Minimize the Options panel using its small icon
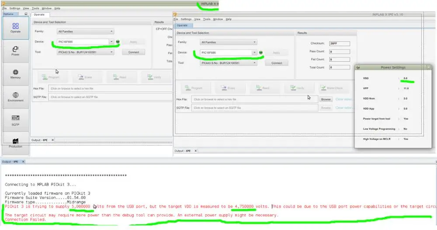Screen dimensions: 437x230 [x=26, y=14]
